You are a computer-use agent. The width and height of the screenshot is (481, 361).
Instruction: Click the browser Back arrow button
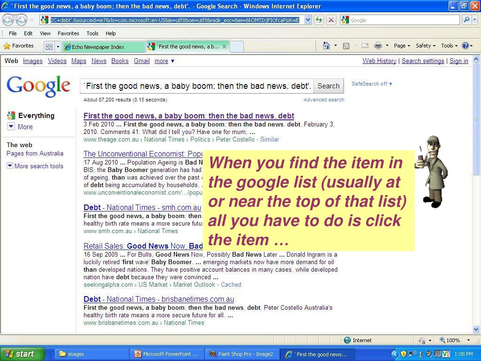pos(8,20)
